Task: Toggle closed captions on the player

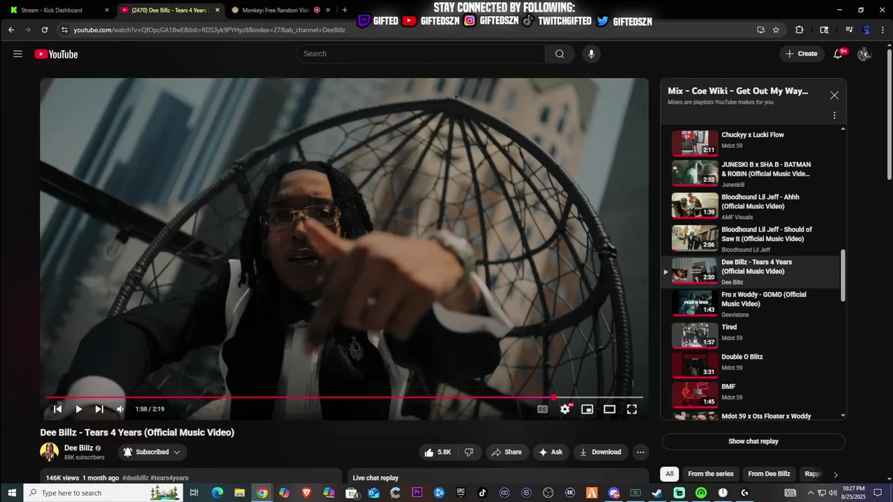Action: click(x=542, y=409)
